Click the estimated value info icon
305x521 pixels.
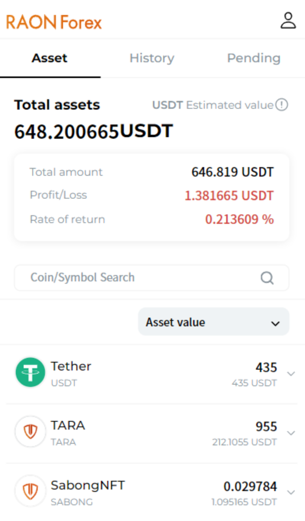(x=281, y=105)
